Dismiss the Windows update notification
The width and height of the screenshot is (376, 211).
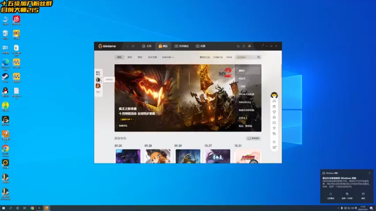tap(369, 173)
